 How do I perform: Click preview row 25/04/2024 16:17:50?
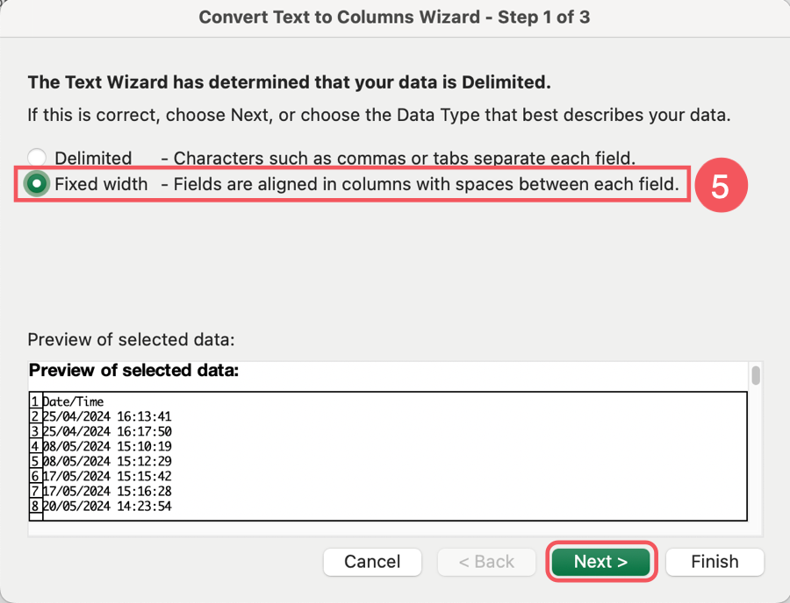coord(107,431)
